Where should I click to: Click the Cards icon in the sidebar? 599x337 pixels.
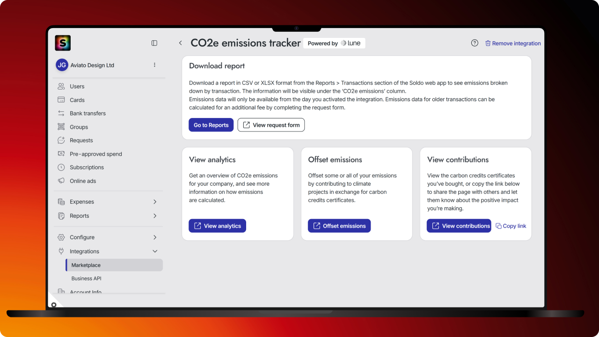click(x=61, y=100)
